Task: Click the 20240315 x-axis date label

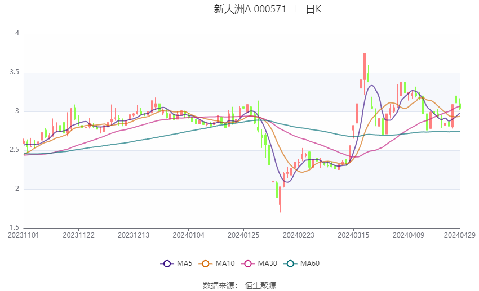Action: 353,235
